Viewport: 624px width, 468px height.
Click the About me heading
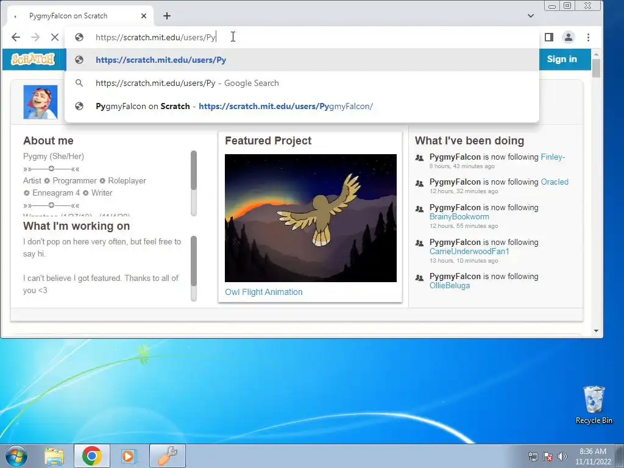click(x=48, y=141)
